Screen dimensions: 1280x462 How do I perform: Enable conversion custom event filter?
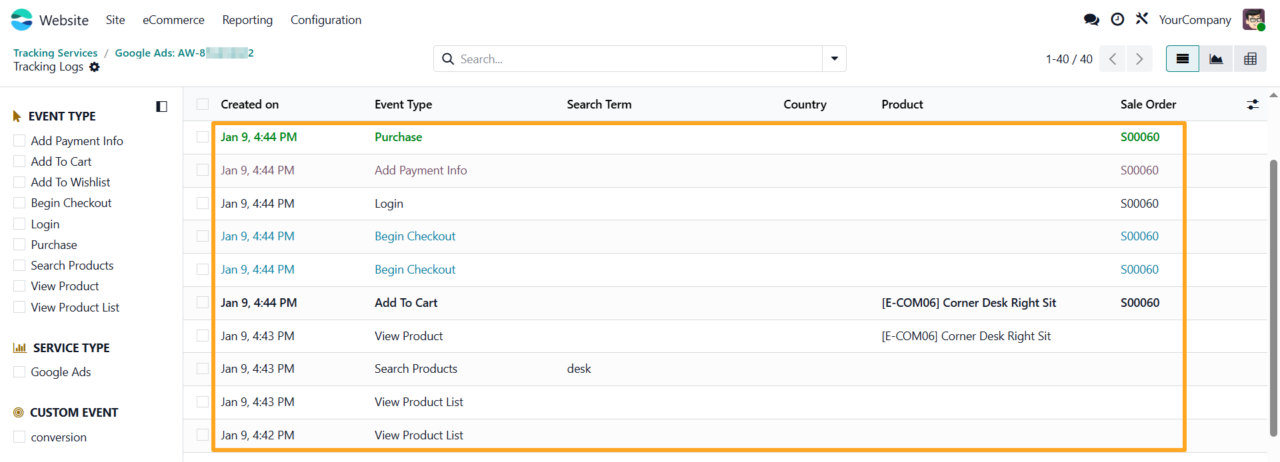[19, 437]
